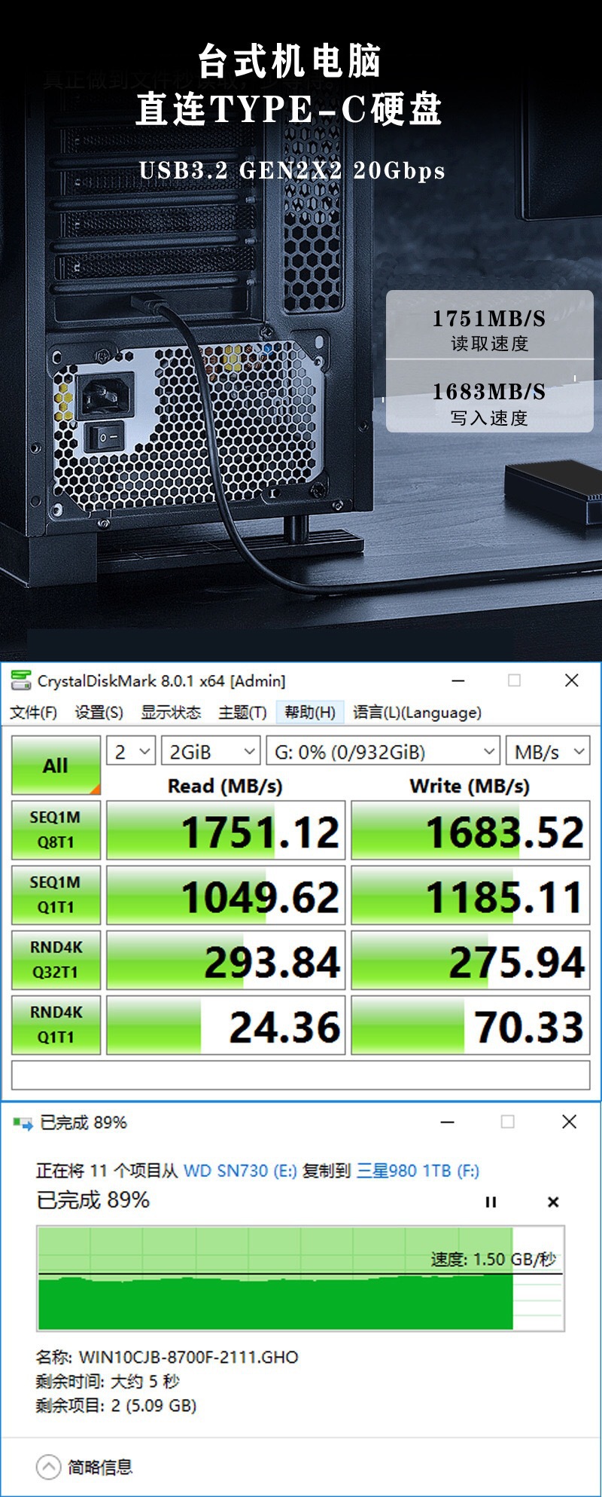Run all benchmarks with All button
Screen dimensions: 602x1497
(56, 765)
